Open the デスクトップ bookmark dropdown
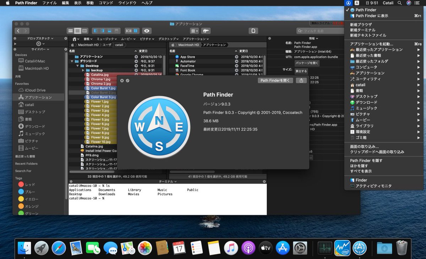 pos(169,39)
